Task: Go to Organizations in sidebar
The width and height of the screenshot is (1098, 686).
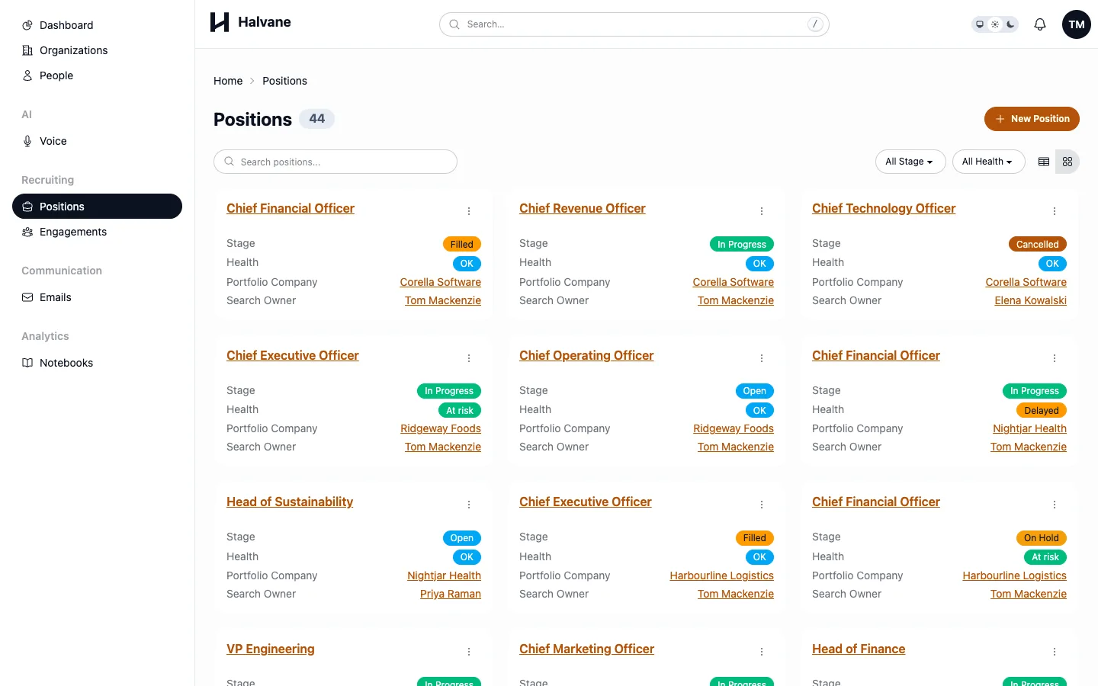Action: pyautogui.click(x=97, y=50)
